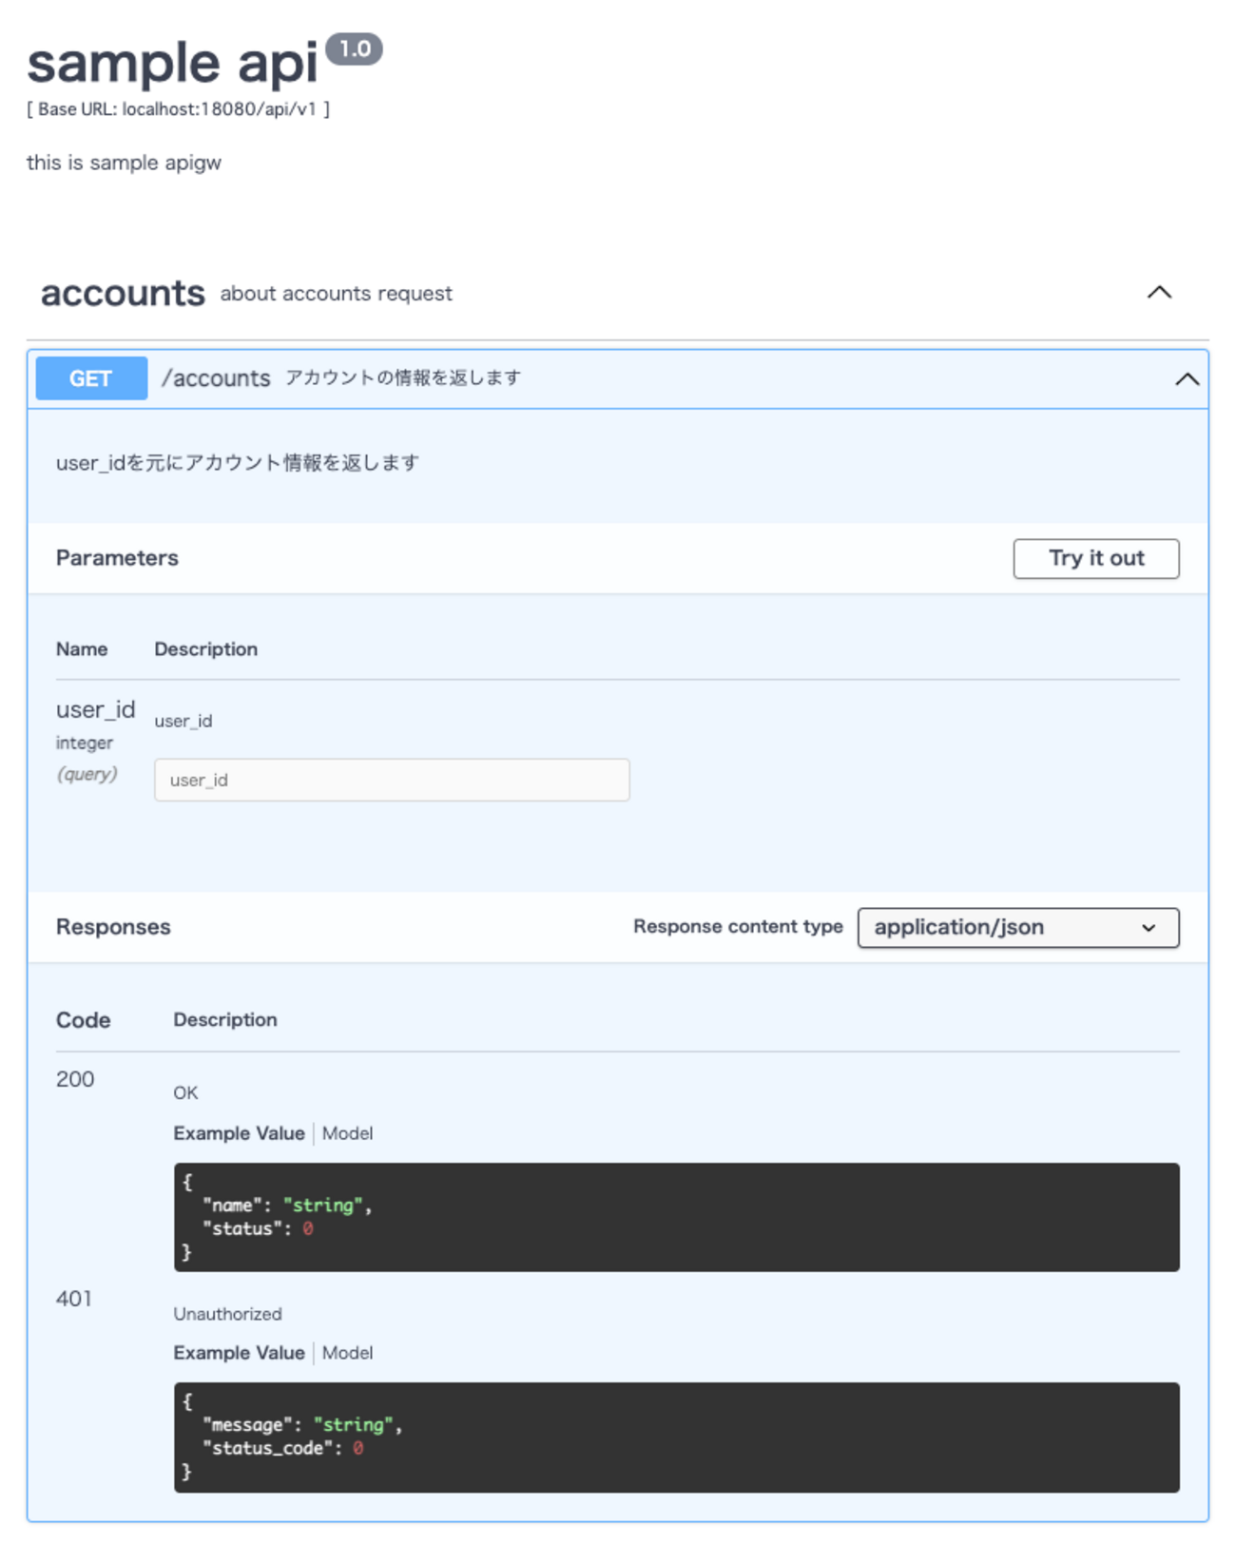Select Example Value tab for 200 response
The height and width of the screenshot is (1563, 1236).
[x=239, y=1133]
